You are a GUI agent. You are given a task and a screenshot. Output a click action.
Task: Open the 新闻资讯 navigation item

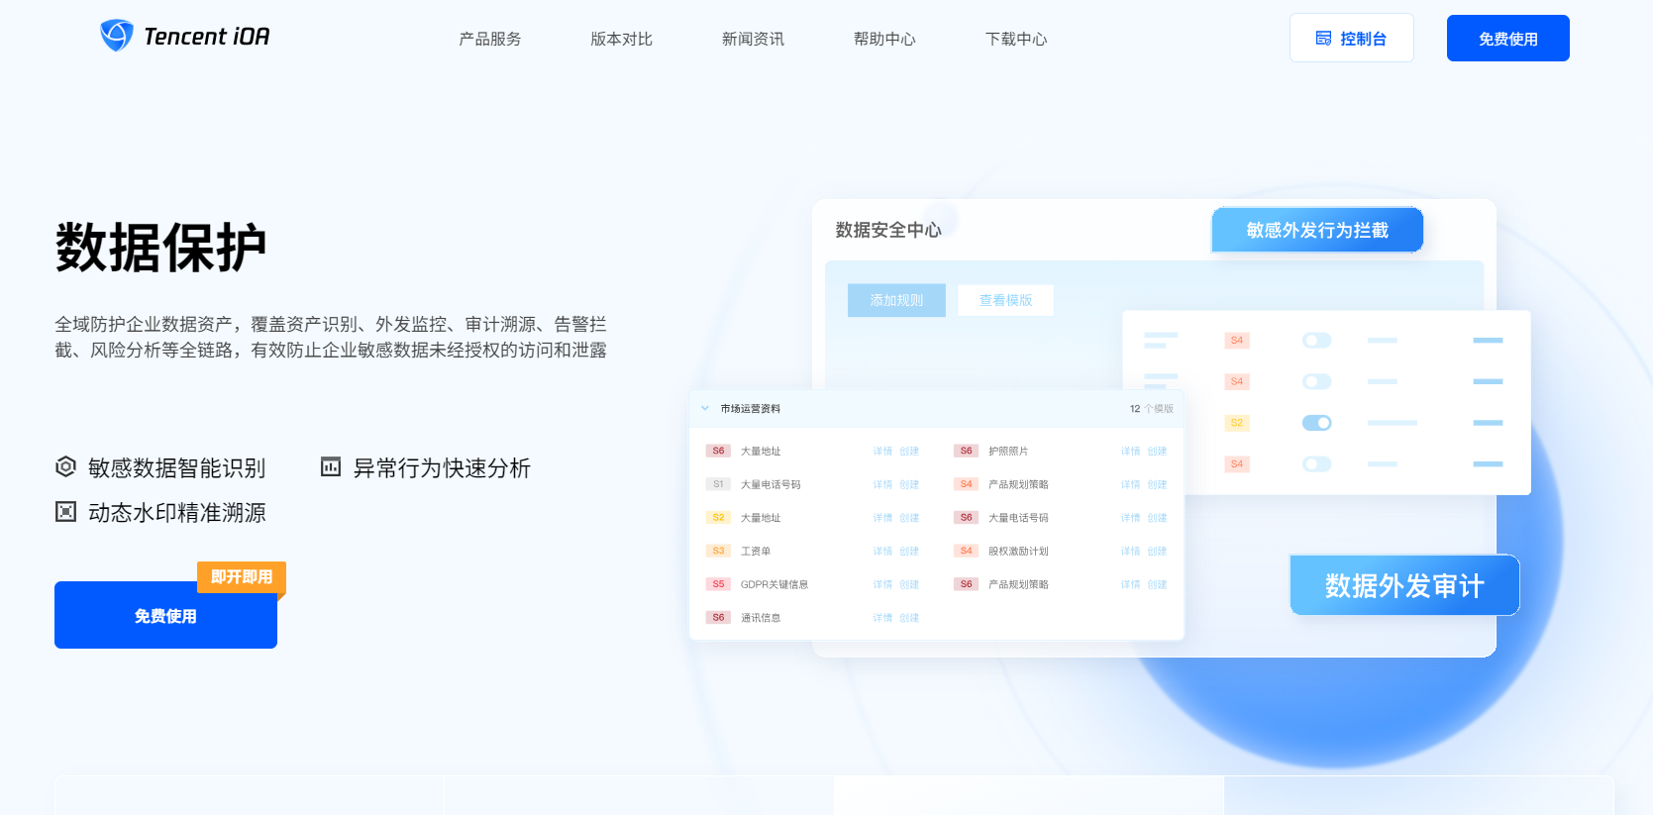tap(754, 39)
